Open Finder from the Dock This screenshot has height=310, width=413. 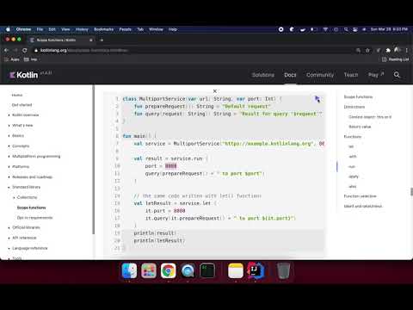point(129,270)
